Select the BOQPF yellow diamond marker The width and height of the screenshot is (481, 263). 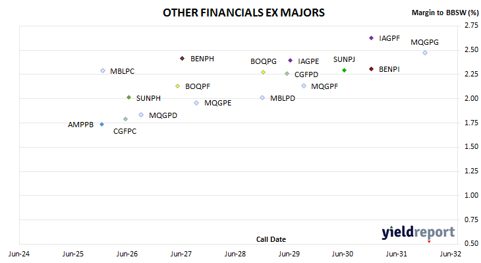(x=177, y=86)
